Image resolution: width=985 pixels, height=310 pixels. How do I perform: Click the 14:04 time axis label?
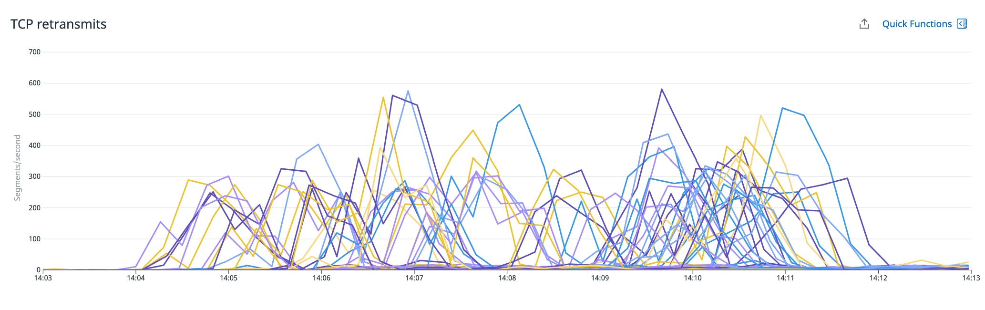point(136,278)
